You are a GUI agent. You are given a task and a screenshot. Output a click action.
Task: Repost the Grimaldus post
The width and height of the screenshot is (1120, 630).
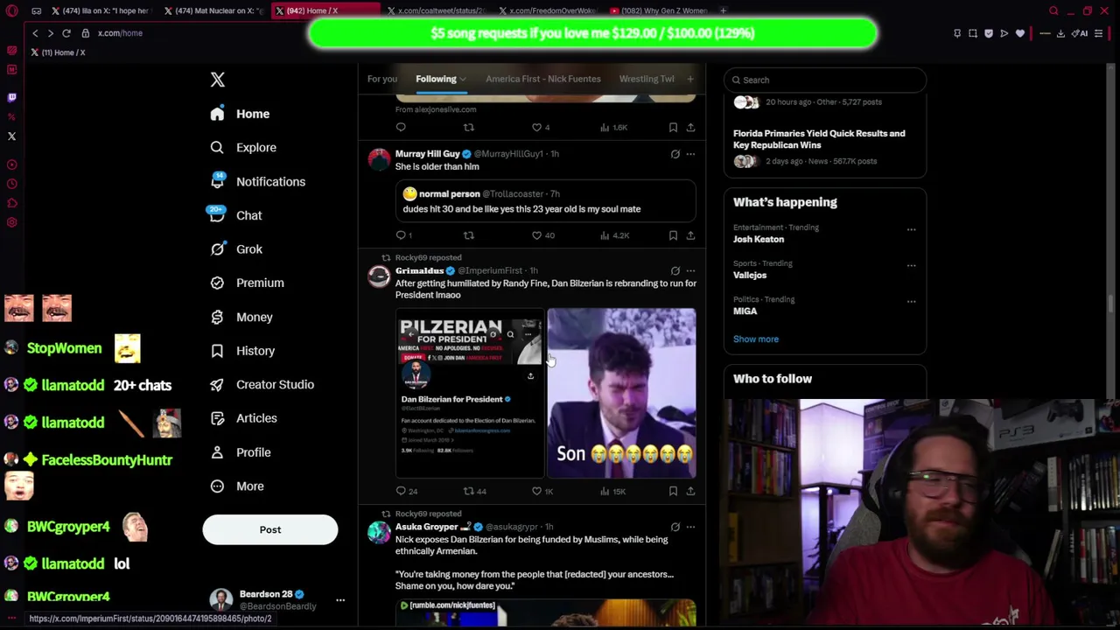click(x=473, y=492)
